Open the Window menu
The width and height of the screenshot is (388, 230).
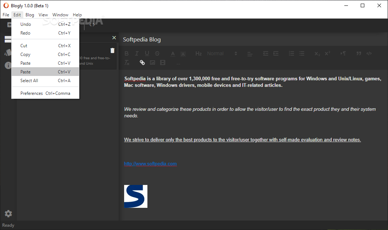(60, 15)
